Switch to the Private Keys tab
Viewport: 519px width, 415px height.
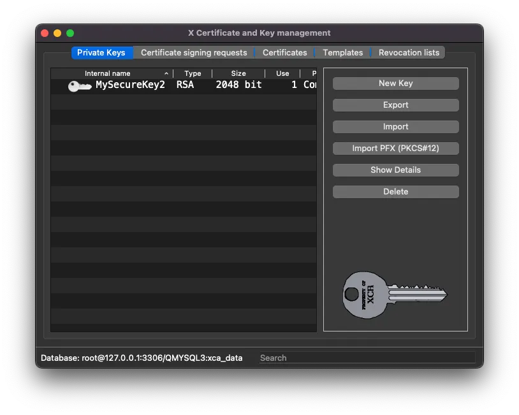101,52
